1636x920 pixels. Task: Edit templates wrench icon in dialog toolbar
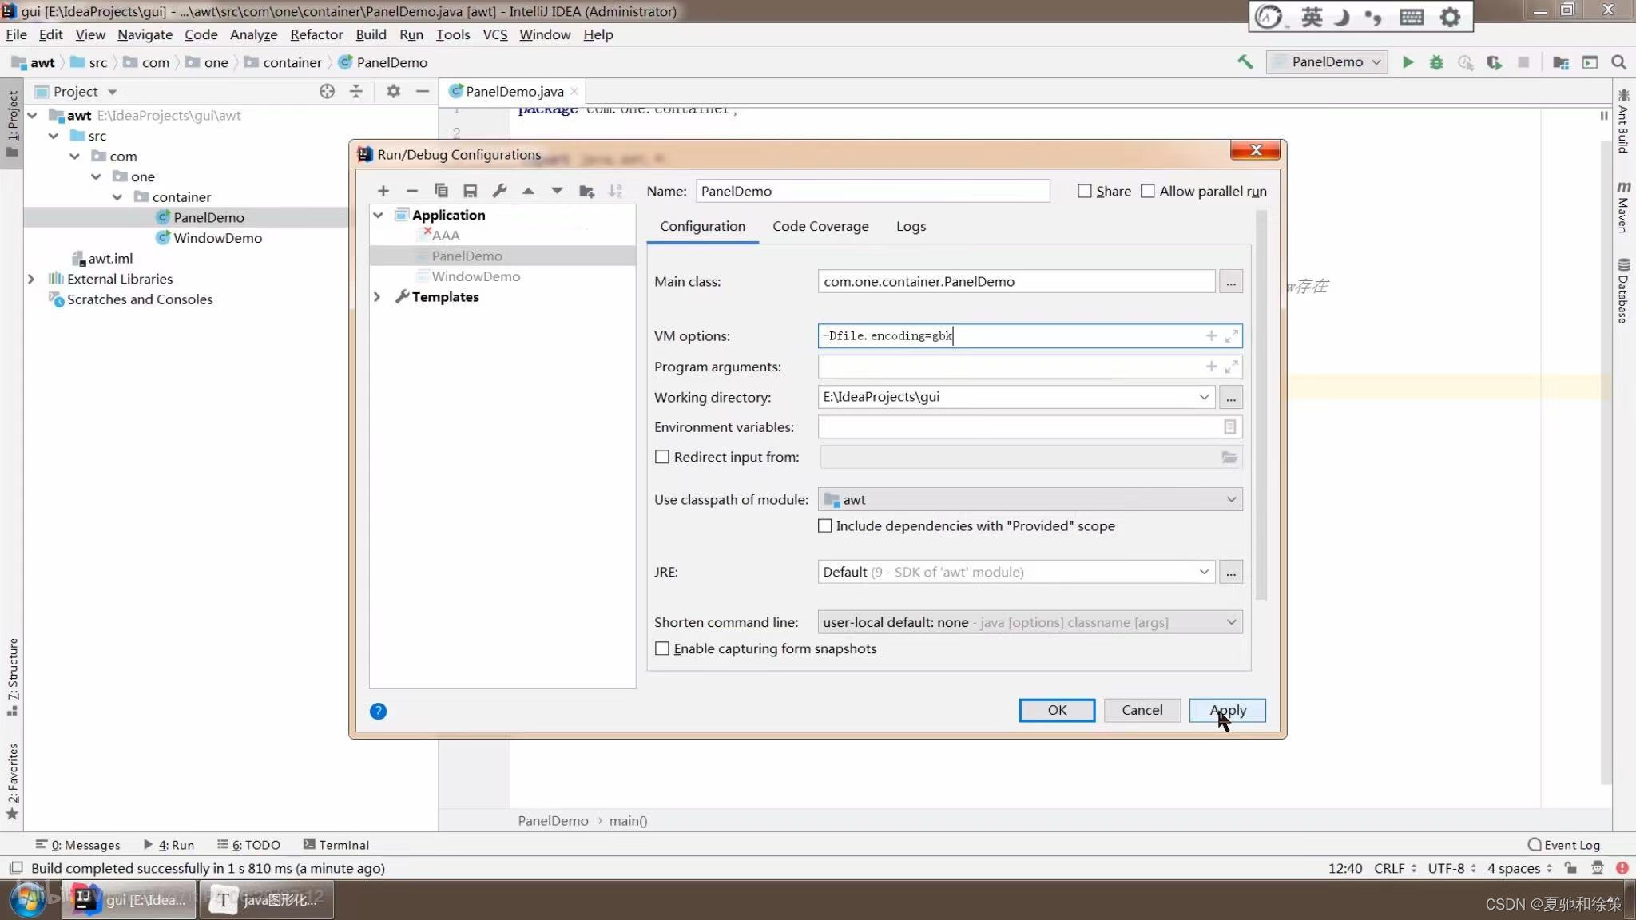[499, 191]
